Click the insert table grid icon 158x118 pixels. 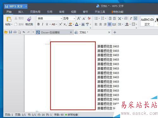126,18
